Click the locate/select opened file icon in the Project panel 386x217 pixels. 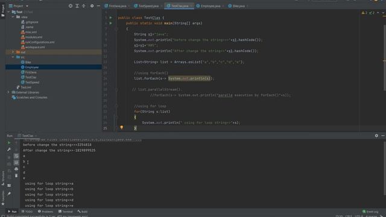coord(71,6)
